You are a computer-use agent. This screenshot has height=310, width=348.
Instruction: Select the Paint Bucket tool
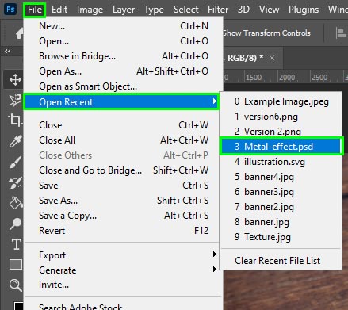(x=16, y=203)
